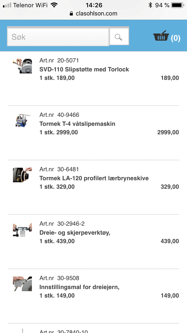Tap the 2999,00 total price
This screenshot has width=187, height=333.
[x=168, y=132]
